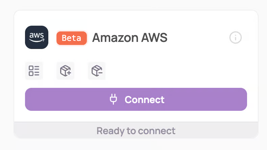Select the add package icon

[x=65, y=71]
